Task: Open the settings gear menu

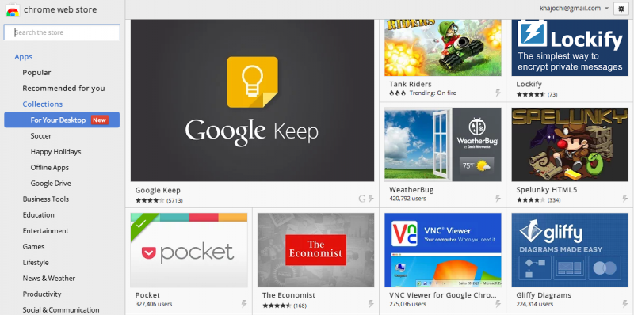Action: pyautogui.click(x=621, y=9)
